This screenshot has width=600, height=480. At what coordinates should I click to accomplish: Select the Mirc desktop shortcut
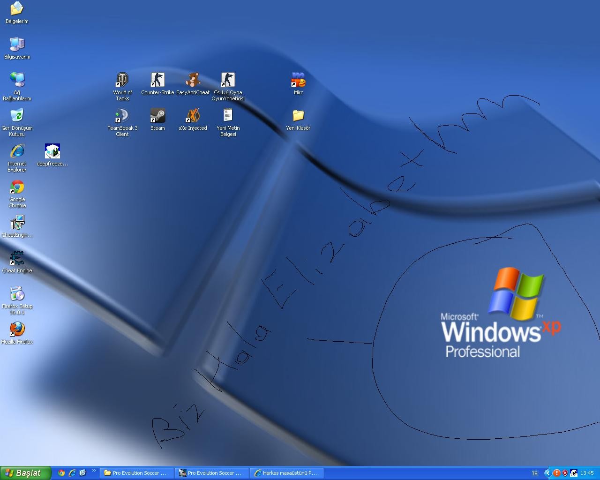298,80
